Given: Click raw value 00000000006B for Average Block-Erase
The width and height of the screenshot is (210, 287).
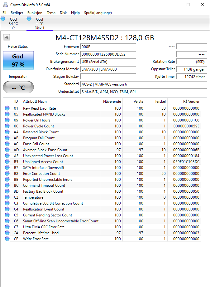Looking at the screenshot, I should [186, 150].
